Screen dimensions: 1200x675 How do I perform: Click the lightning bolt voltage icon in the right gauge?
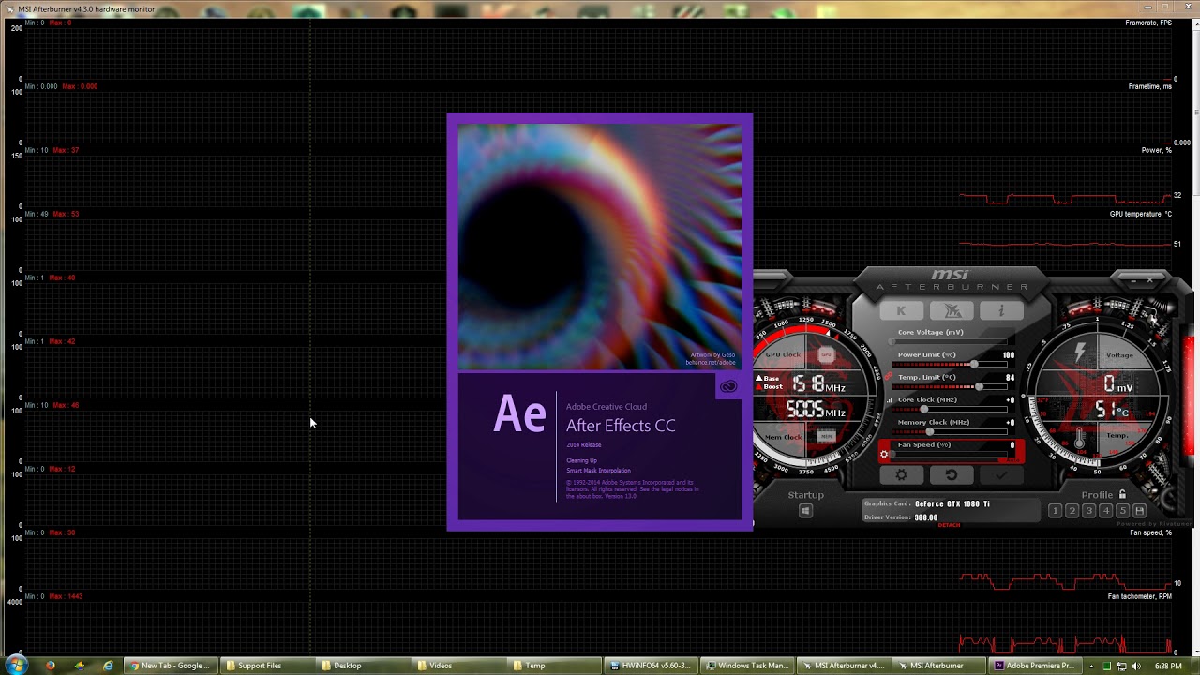point(1079,352)
